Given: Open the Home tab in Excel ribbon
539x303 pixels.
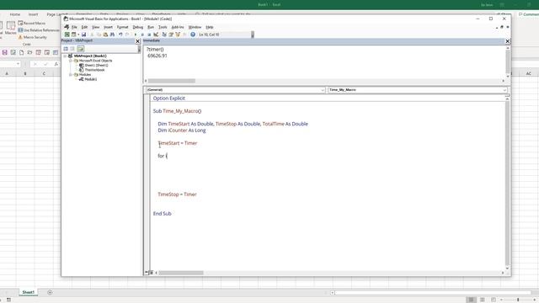Looking at the screenshot, I should pos(15,14).
